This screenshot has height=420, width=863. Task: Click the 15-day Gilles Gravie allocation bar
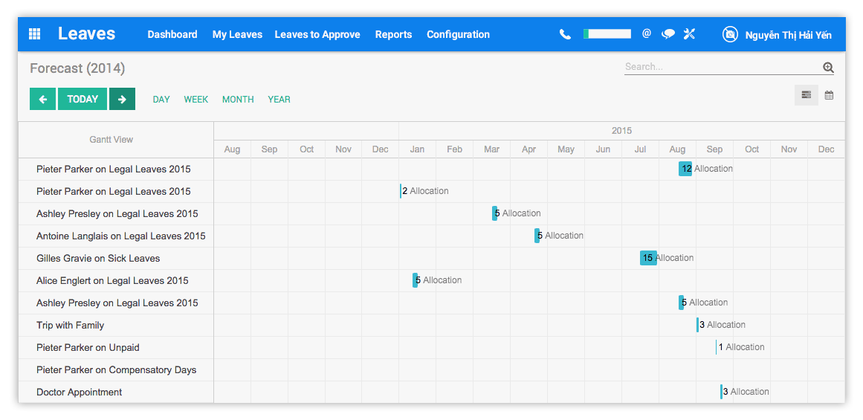coord(648,258)
